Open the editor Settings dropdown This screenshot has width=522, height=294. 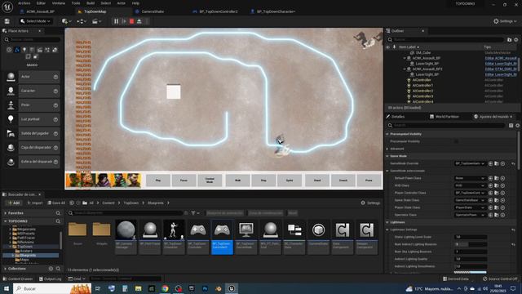pos(505,21)
